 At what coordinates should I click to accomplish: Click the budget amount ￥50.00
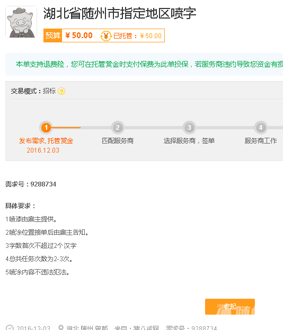click(x=79, y=35)
